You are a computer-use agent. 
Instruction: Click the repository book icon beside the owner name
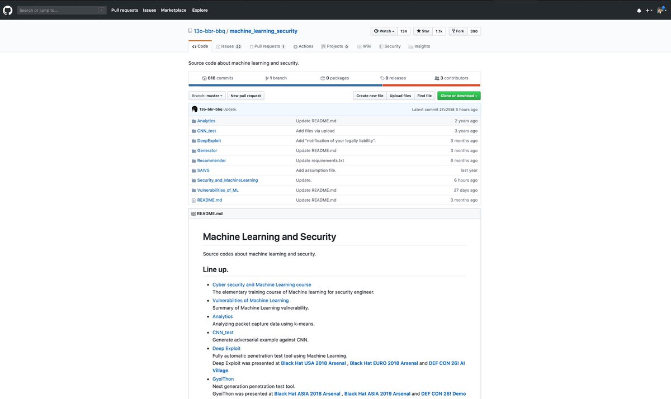[x=191, y=31]
